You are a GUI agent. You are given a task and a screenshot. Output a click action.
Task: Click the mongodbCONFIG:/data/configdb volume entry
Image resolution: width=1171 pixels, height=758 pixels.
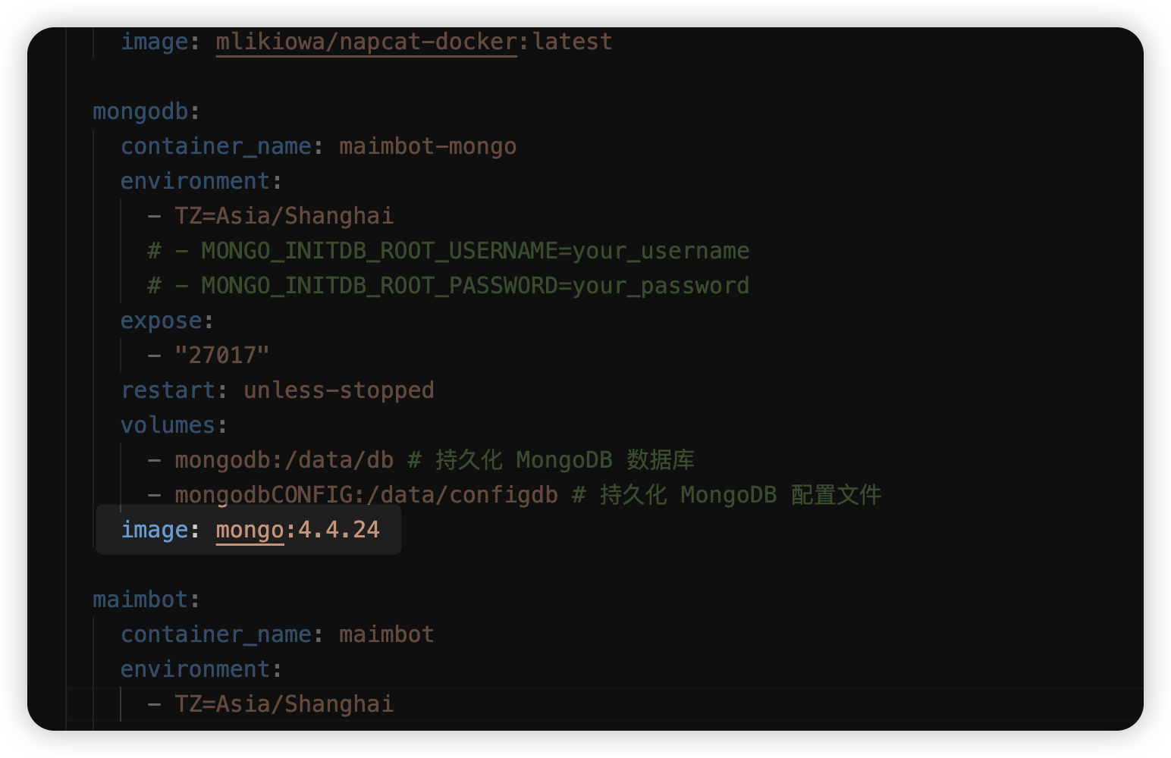(x=366, y=495)
